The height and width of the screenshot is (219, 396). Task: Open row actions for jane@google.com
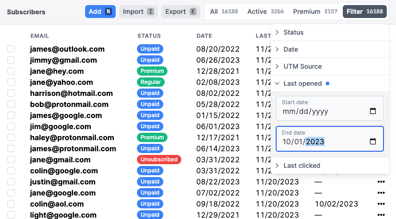pyautogui.click(x=381, y=193)
